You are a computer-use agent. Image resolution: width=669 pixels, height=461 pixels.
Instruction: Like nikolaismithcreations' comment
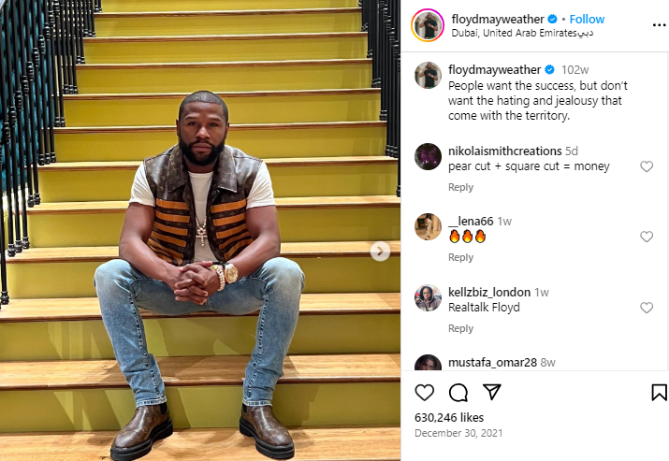(647, 166)
